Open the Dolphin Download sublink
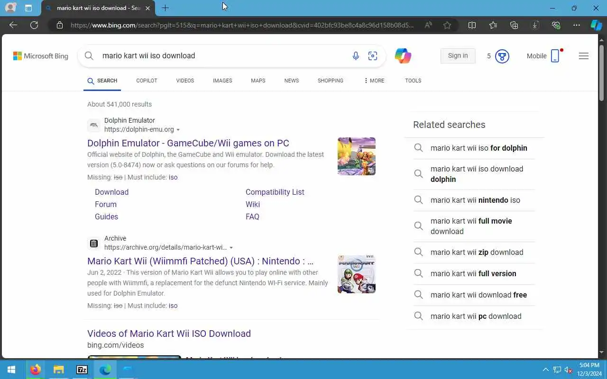The height and width of the screenshot is (379, 607). [x=111, y=192]
